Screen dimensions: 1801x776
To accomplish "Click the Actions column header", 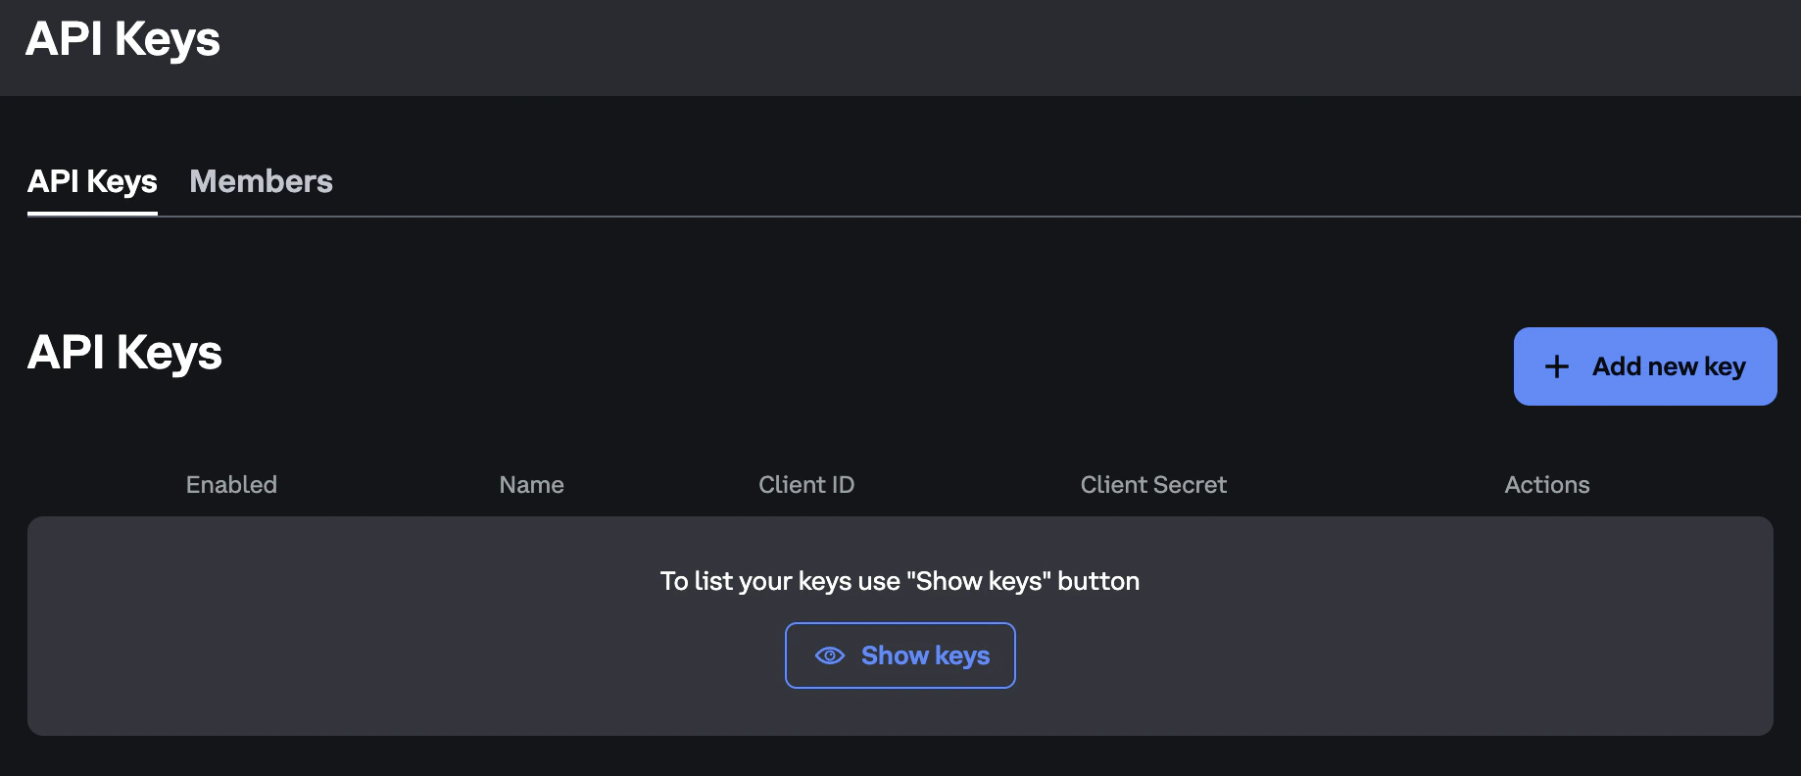I will click(1547, 484).
